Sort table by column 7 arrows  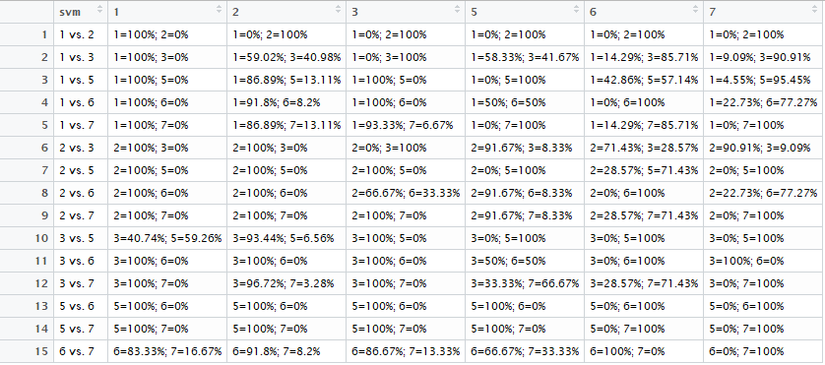click(x=814, y=9)
